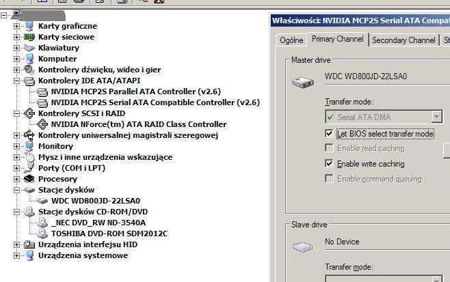Uncheck Let BIOS select transfer mode
This screenshot has width=450, height=282.
pyautogui.click(x=329, y=133)
